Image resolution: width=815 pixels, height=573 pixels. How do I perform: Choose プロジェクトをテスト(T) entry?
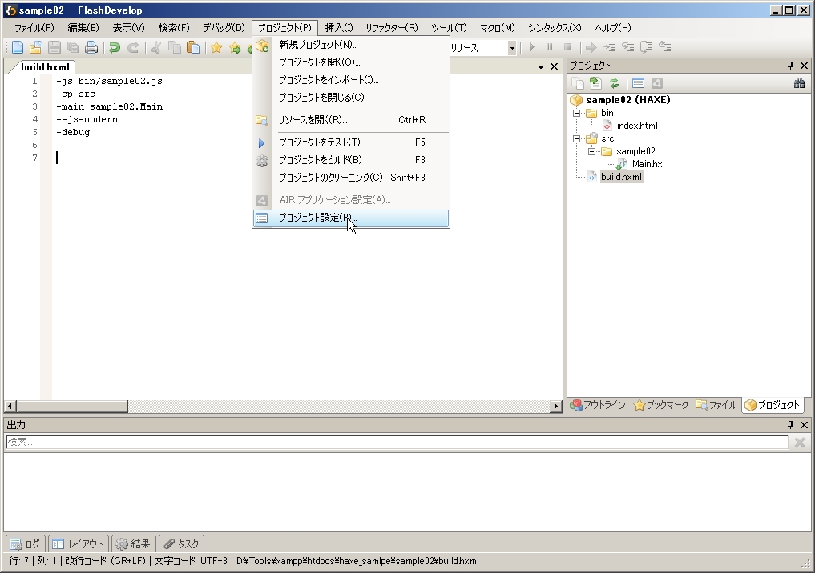pos(351,142)
